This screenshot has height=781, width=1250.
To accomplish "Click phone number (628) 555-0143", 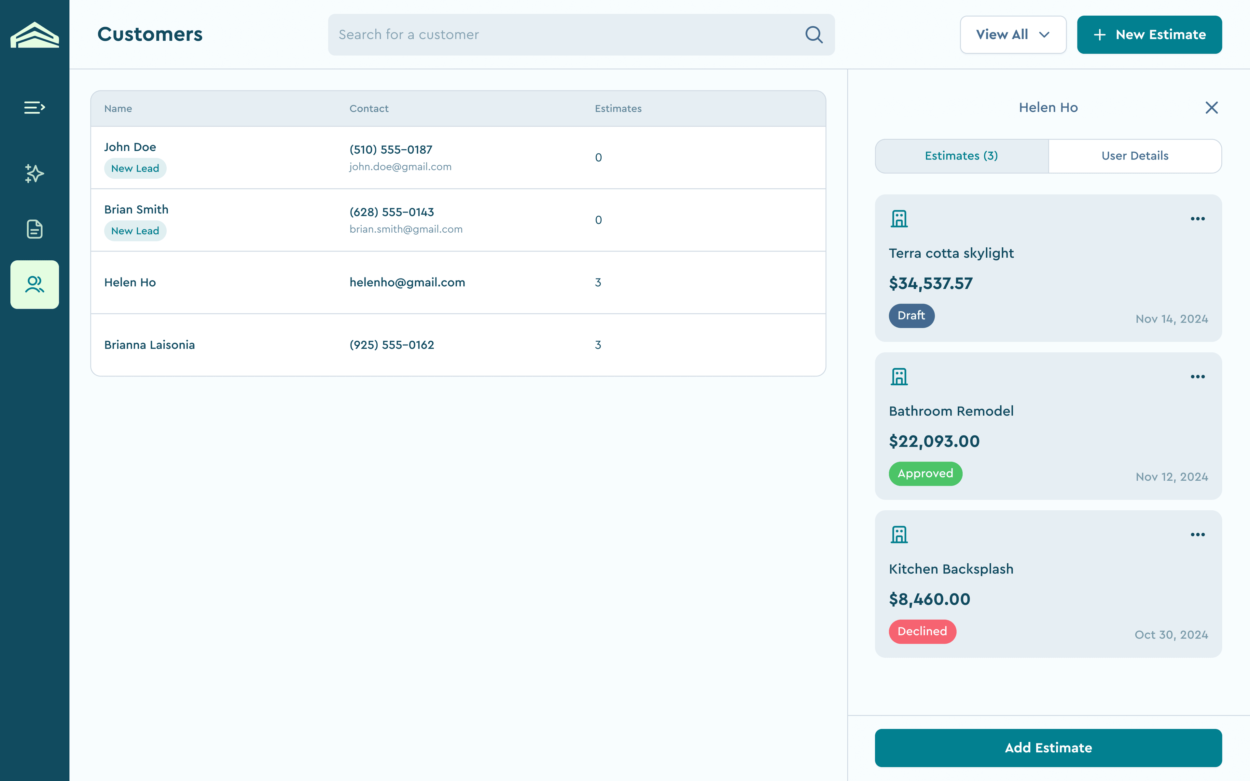I will tap(392, 212).
